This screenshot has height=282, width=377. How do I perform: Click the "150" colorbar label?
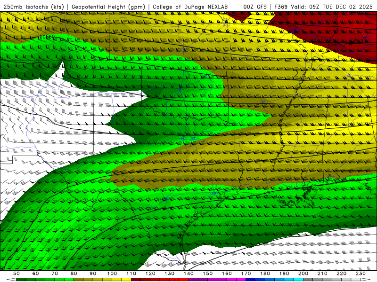[208, 274]
